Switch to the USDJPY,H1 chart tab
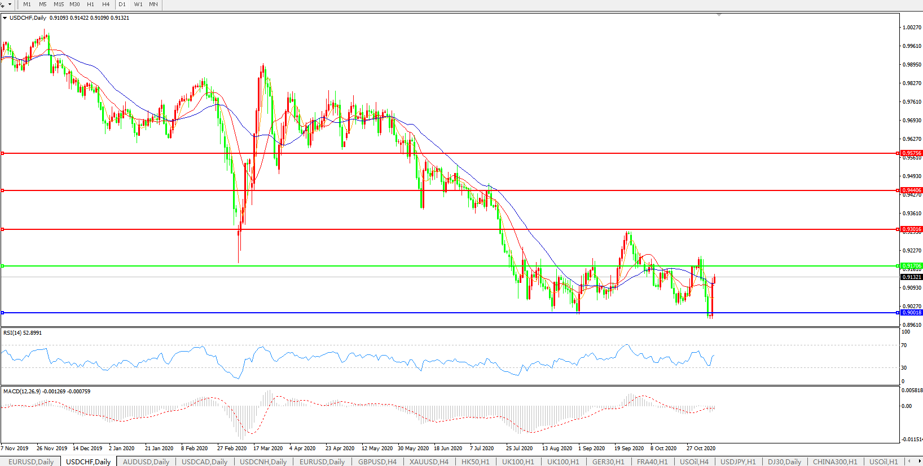 pyautogui.click(x=737, y=461)
